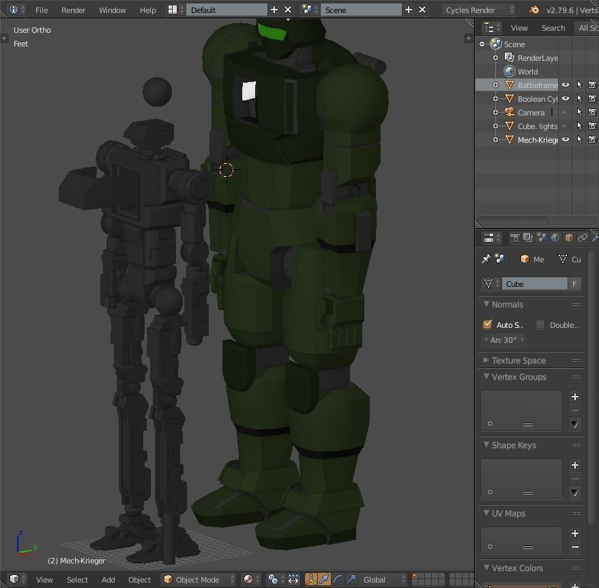Click the Cu mesh data breadcrumb icon
Viewport: 599px width, 588px height.
pyautogui.click(x=562, y=260)
